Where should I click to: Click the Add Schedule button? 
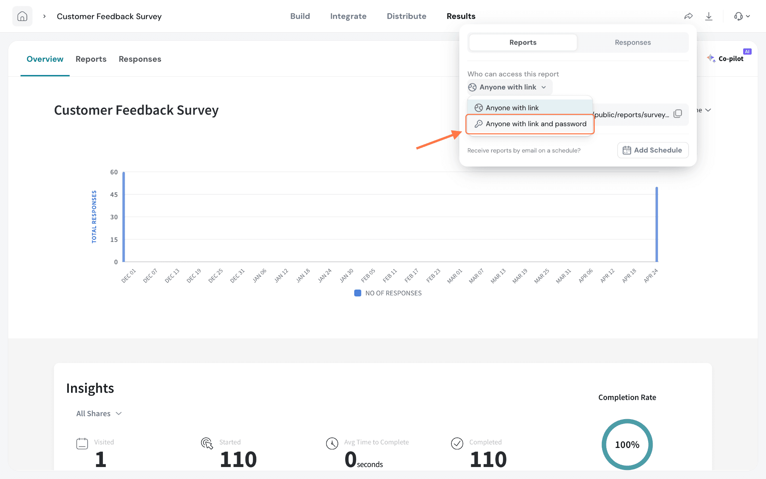point(653,150)
